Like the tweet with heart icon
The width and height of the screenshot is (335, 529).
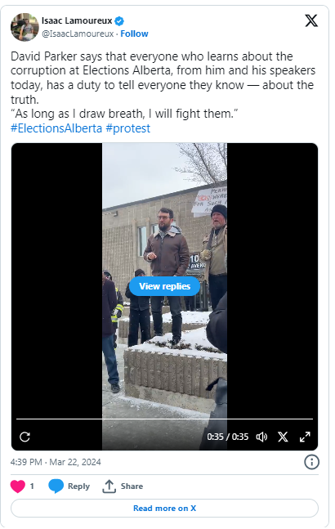coord(18,486)
